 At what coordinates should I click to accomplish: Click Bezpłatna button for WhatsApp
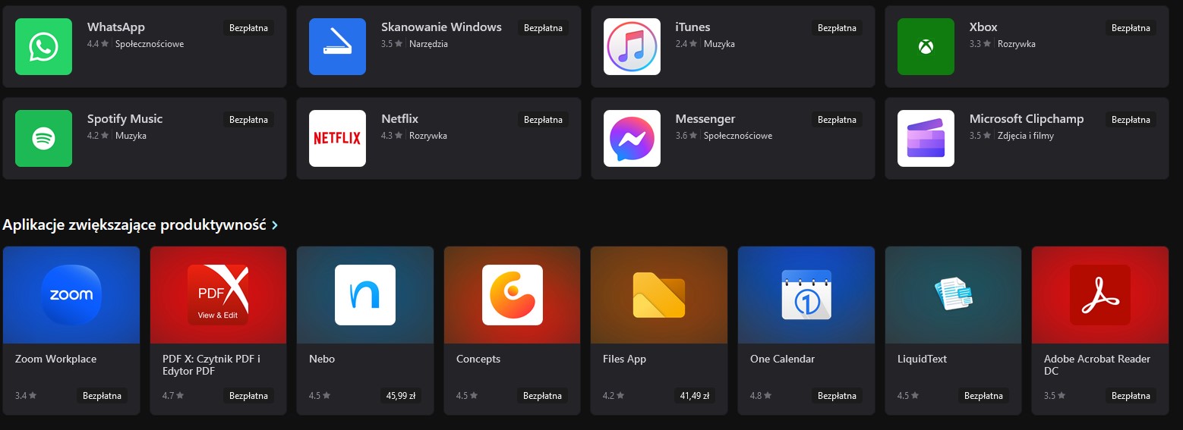pyautogui.click(x=249, y=28)
